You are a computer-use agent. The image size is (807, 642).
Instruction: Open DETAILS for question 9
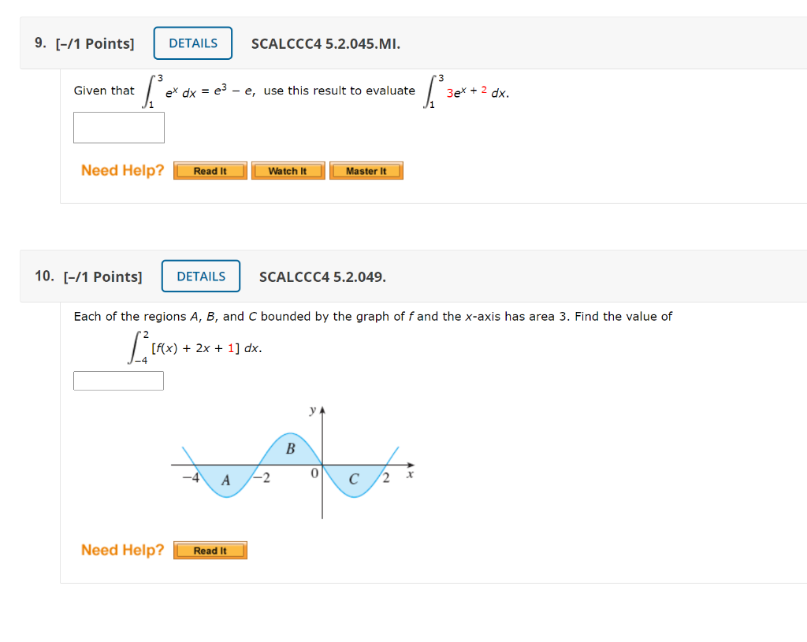[x=192, y=43]
